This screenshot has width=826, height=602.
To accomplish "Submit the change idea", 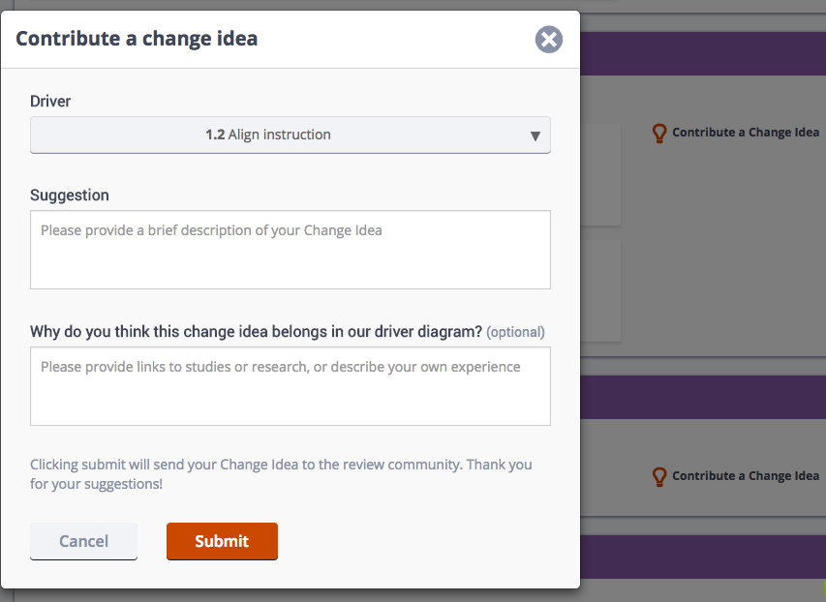I will pos(222,541).
